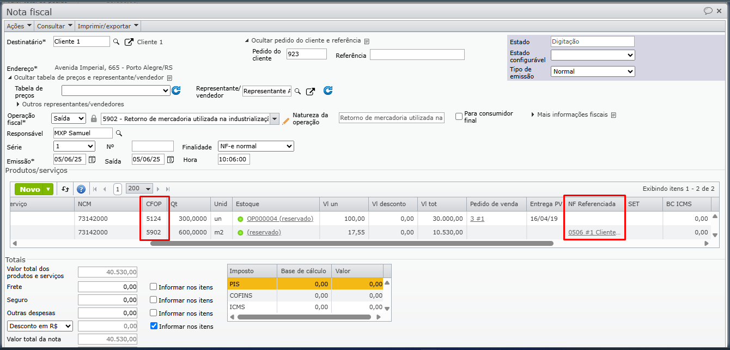
Task: Click search icon next to Responsável field
Action: (119, 133)
